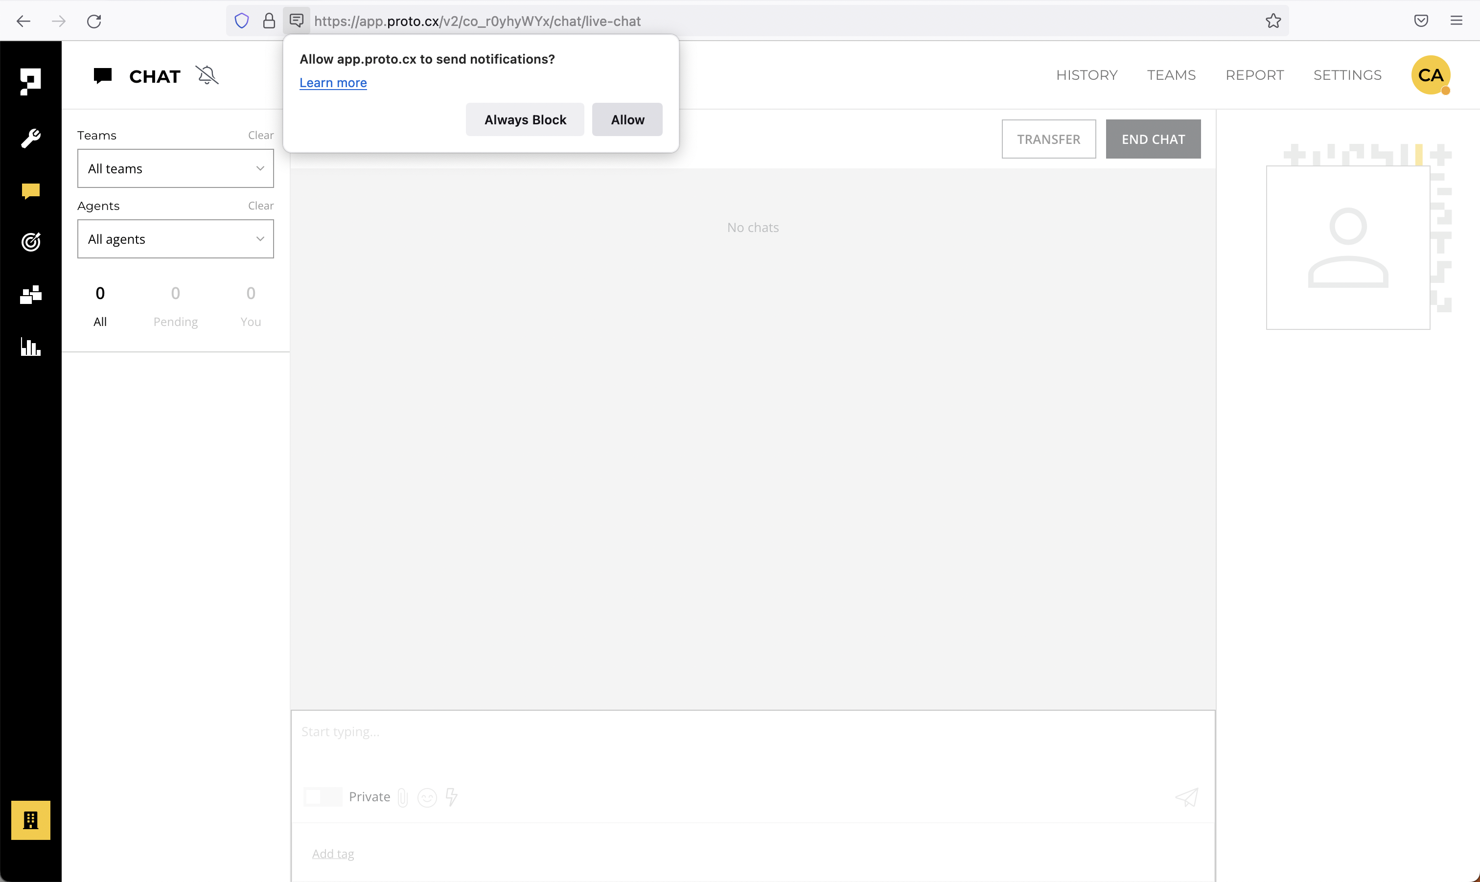Toggle the Private message switch

(x=322, y=797)
